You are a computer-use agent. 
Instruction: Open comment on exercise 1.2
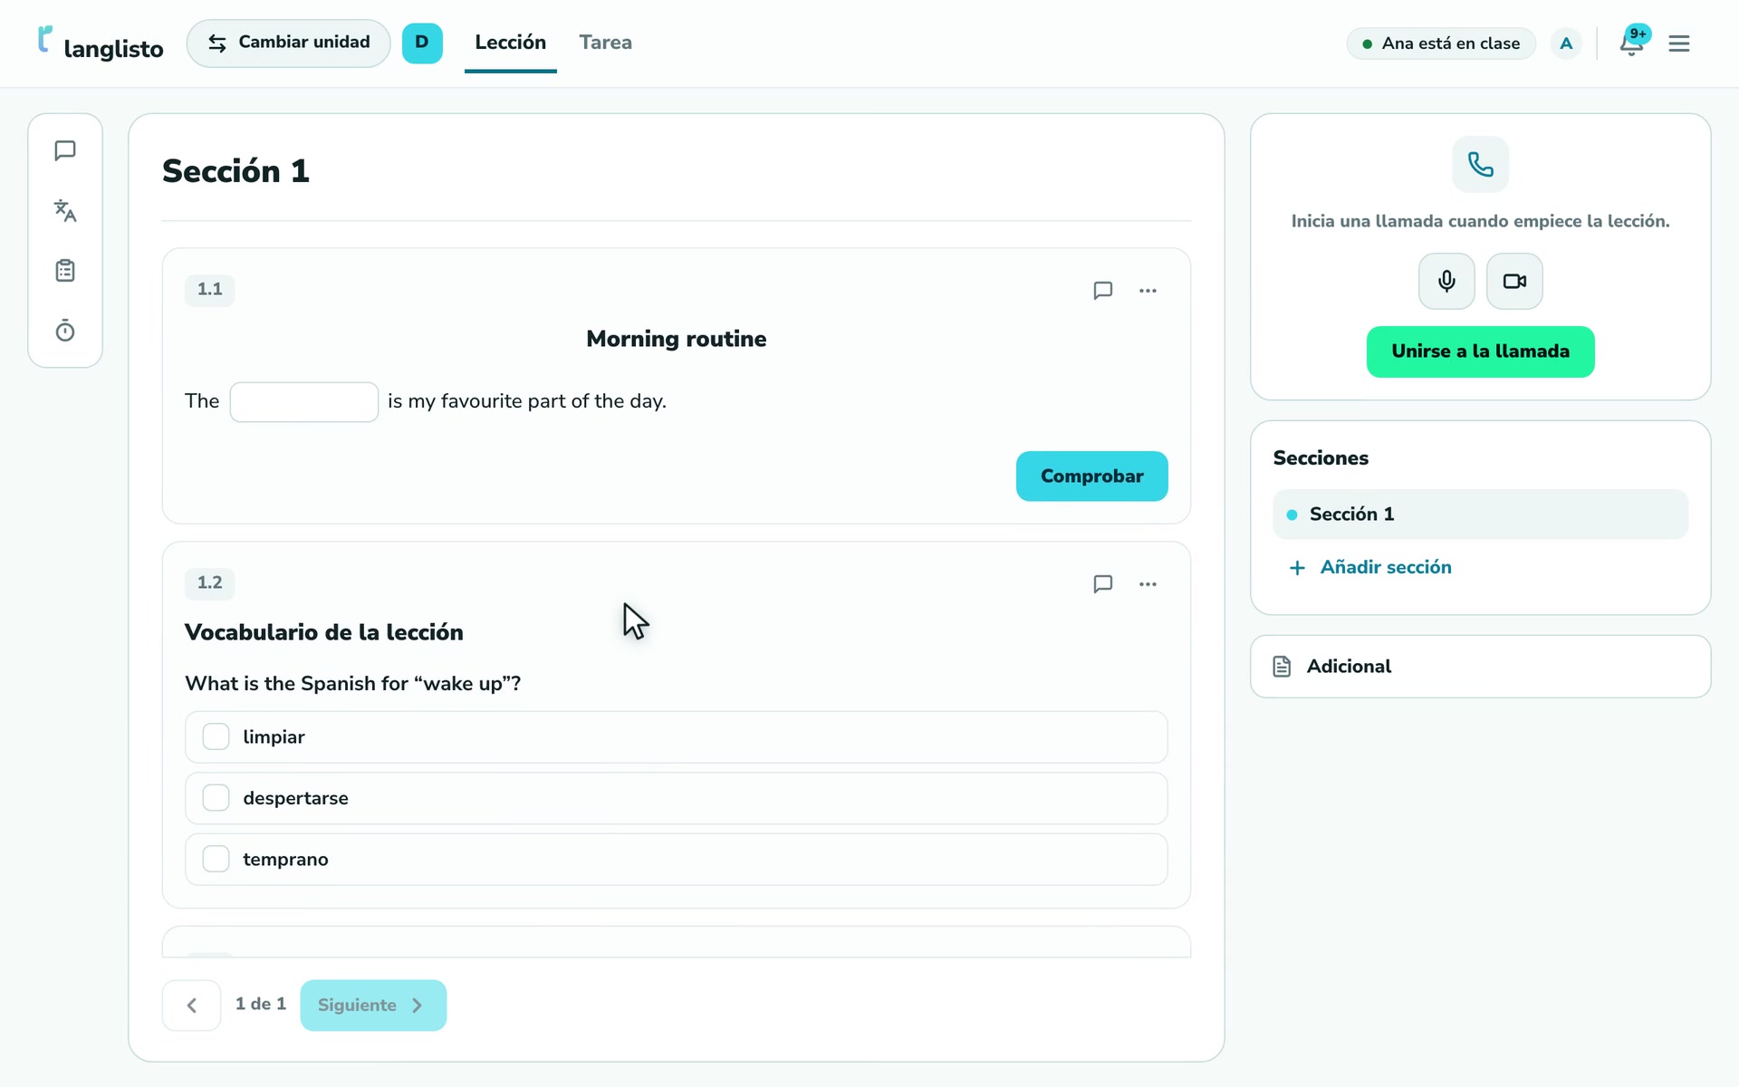point(1102,583)
